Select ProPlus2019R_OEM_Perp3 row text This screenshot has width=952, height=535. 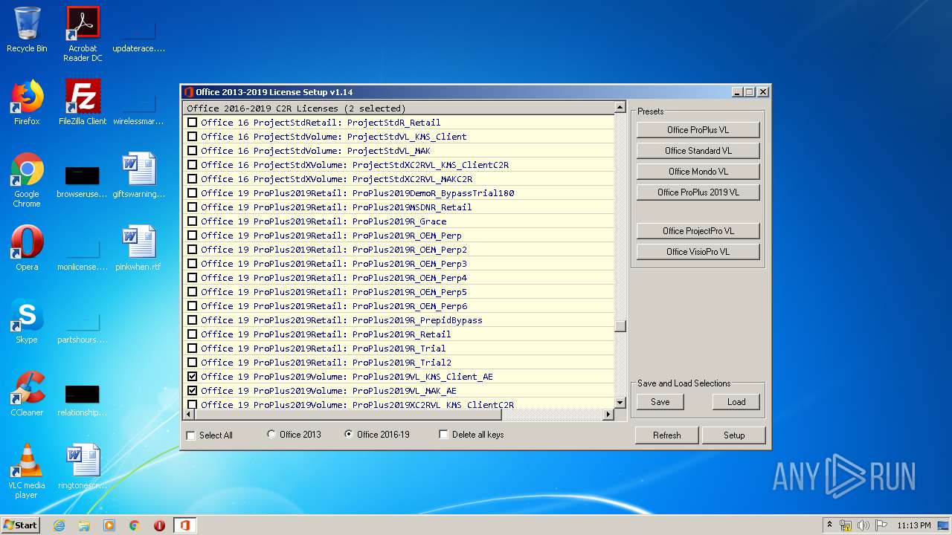click(x=334, y=264)
